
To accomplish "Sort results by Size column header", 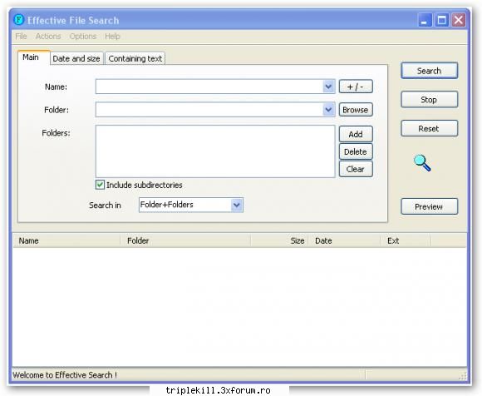I will pyautogui.click(x=279, y=240).
